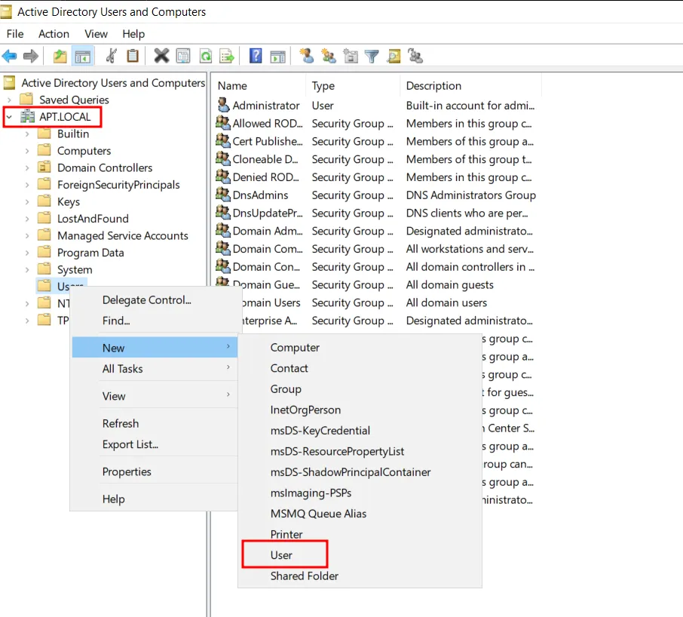Click the Administrator user icon
The image size is (683, 617).
tap(223, 105)
